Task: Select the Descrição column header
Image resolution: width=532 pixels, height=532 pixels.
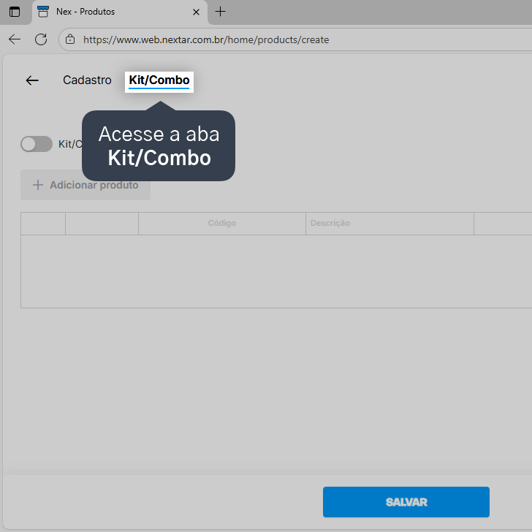Action: click(x=389, y=224)
